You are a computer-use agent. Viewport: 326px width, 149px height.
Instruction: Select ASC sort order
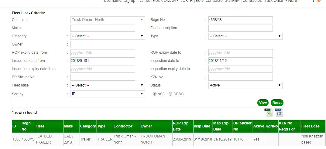pyautogui.click(x=155, y=94)
